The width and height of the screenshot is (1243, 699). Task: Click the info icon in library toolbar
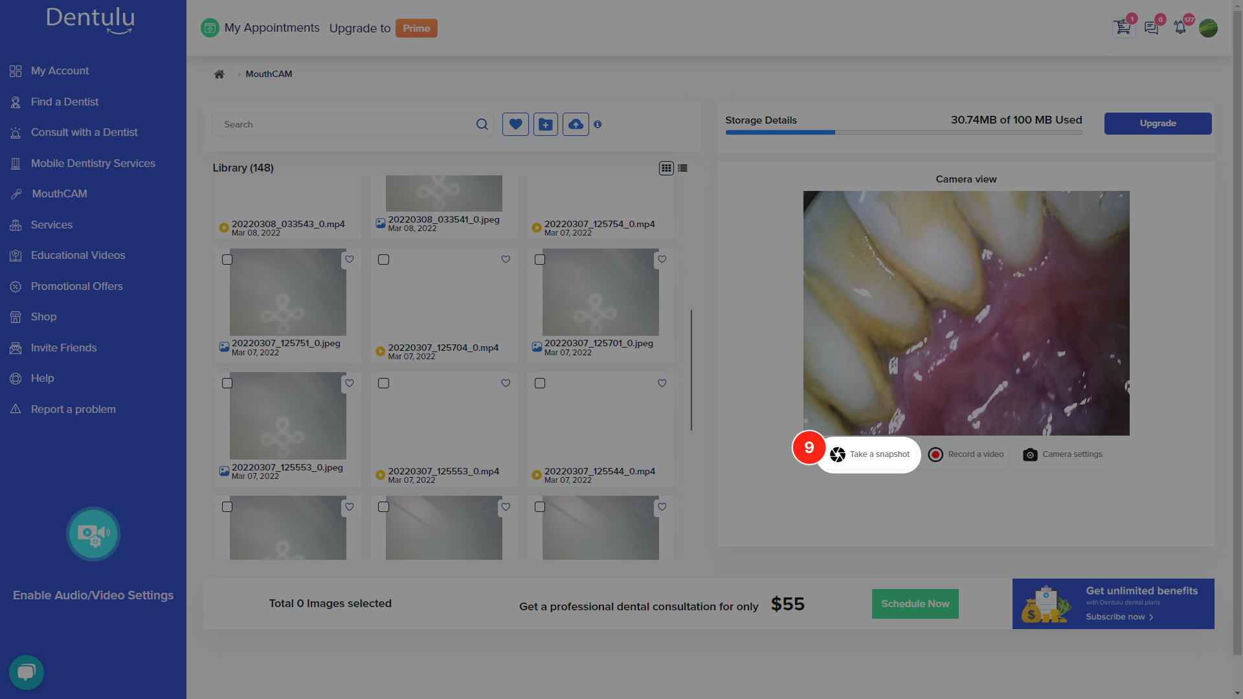[x=598, y=124]
